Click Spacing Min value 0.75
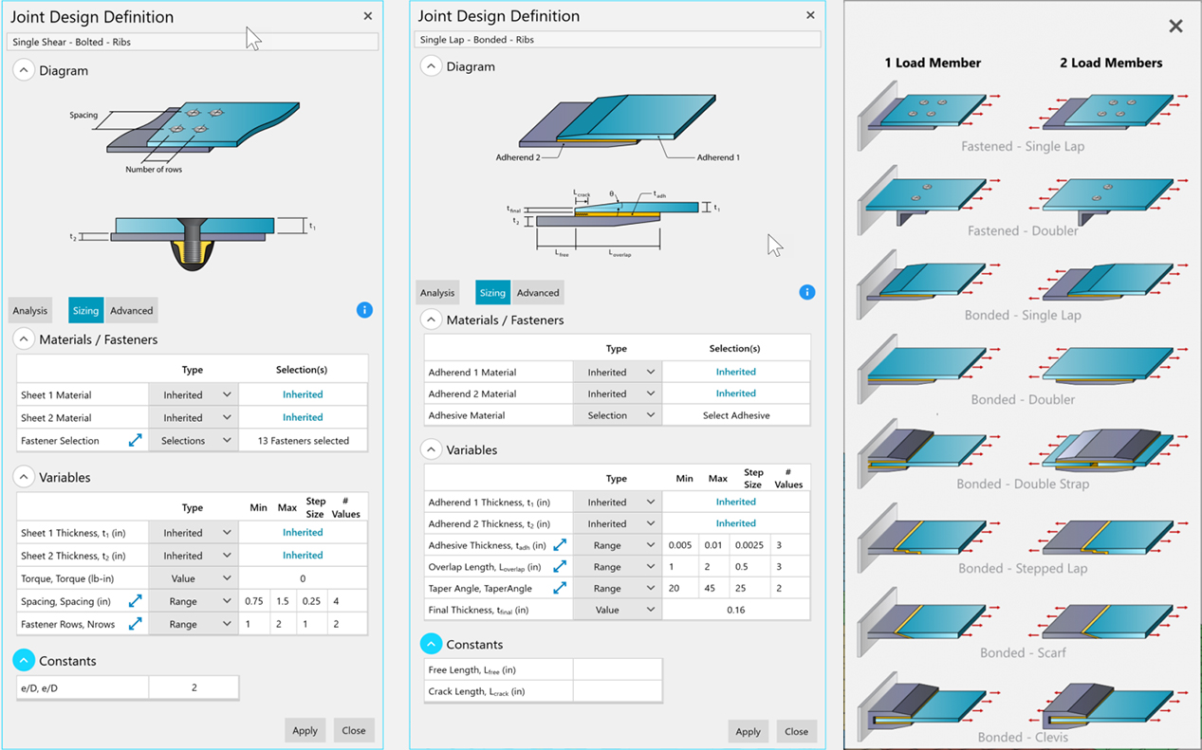Viewport: 1202px width, 750px height. 254,601
